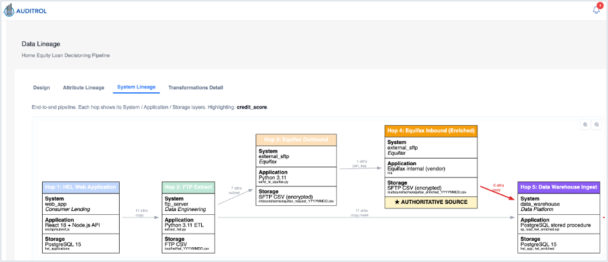Select the Hop 5: Data Warehouse Ingest header

[x=559, y=187]
